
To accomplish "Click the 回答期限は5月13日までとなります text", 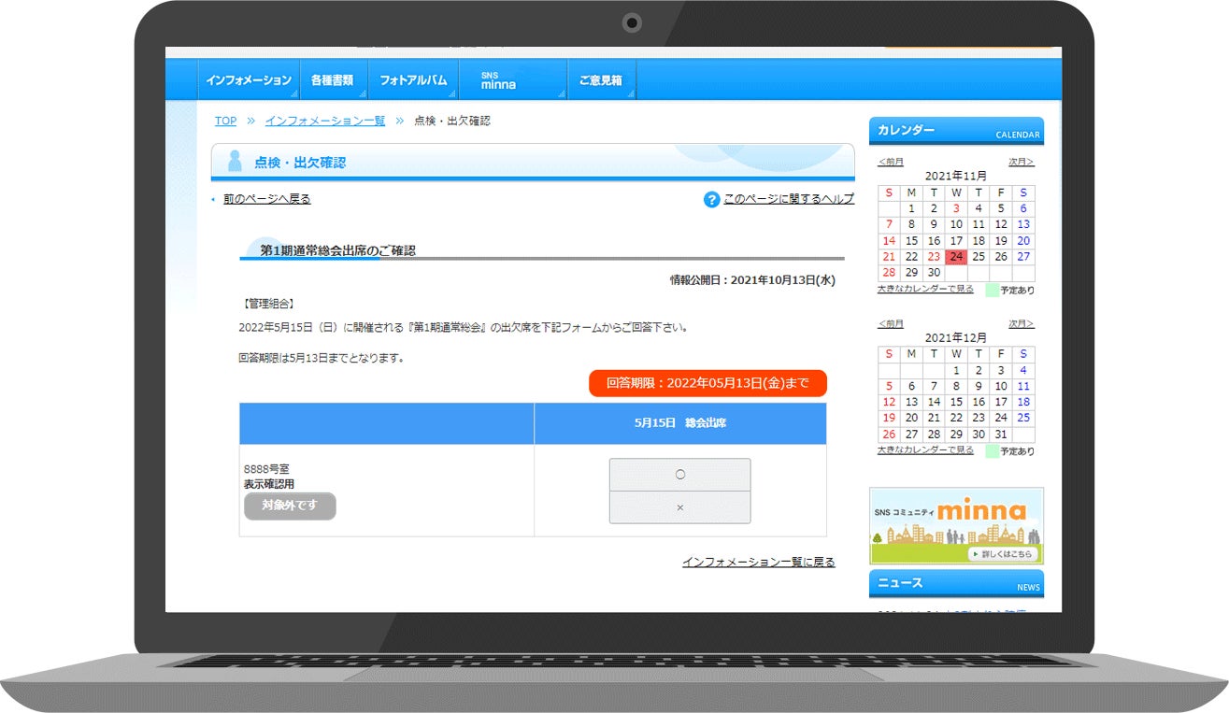I will [322, 358].
